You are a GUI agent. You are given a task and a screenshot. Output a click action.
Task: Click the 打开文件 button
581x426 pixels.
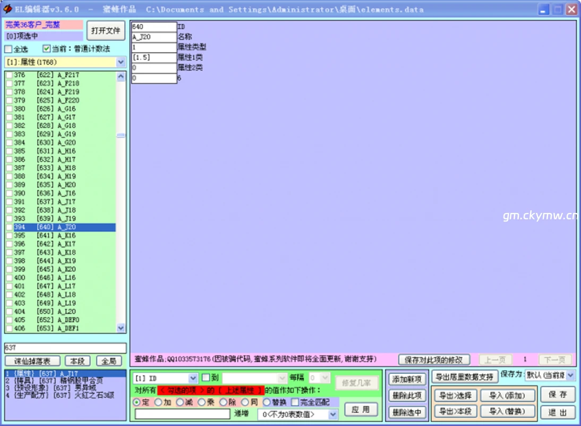click(x=106, y=31)
